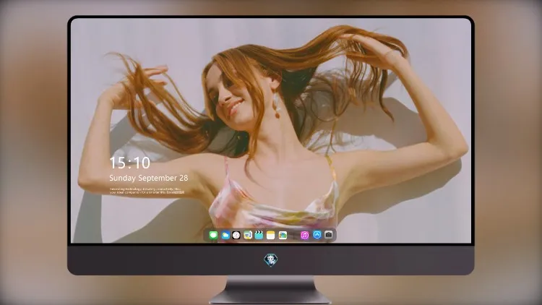
Task: Launch the clapperboard video app
Action: pyautogui.click(x=259, y=236)
